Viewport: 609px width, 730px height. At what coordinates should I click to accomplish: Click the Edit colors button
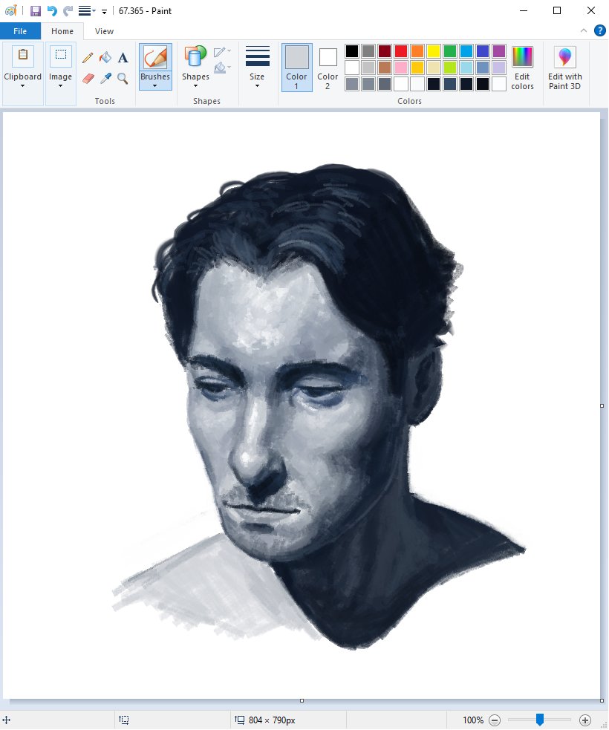(x=522, y=67)
